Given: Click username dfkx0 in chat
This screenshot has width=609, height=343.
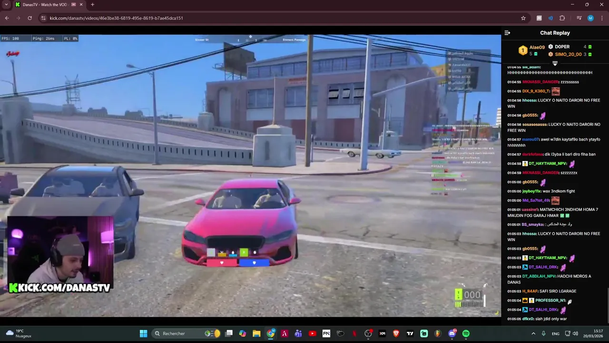Looking at the screenshot, I should [528, 319].
